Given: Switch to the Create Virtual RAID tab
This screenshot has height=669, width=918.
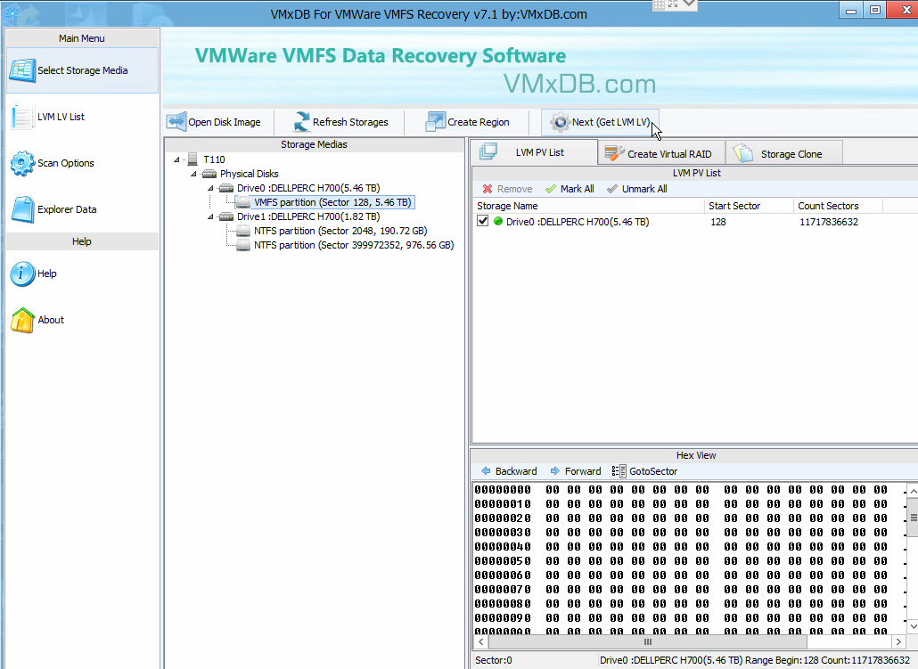Looking at the screenshot, I should coord(661,153).
